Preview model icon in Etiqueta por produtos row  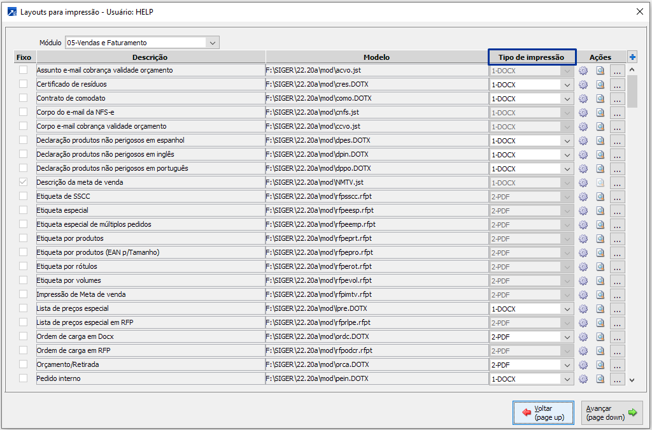pyautogui.click(x=600, y=239)
